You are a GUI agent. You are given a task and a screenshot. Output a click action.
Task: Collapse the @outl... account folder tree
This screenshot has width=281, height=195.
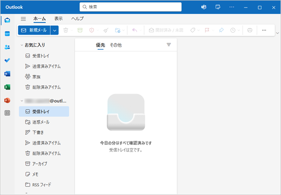(x=22, y=101)
